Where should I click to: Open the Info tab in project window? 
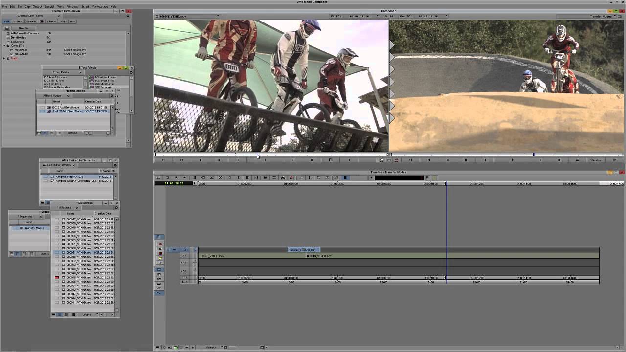coord(72,22)
